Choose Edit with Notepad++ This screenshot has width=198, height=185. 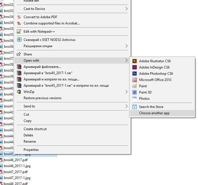pos(73,32)
